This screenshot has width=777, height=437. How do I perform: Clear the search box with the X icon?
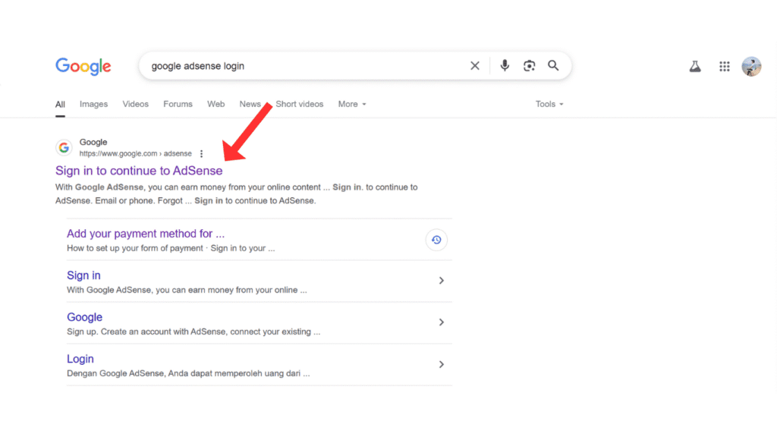click(475, 65)
